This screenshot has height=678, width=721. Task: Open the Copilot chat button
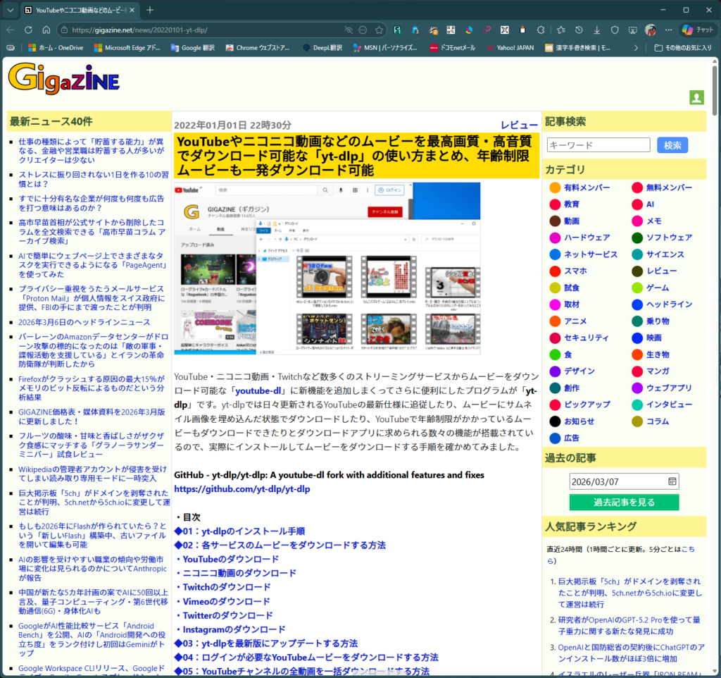(698, 30)
